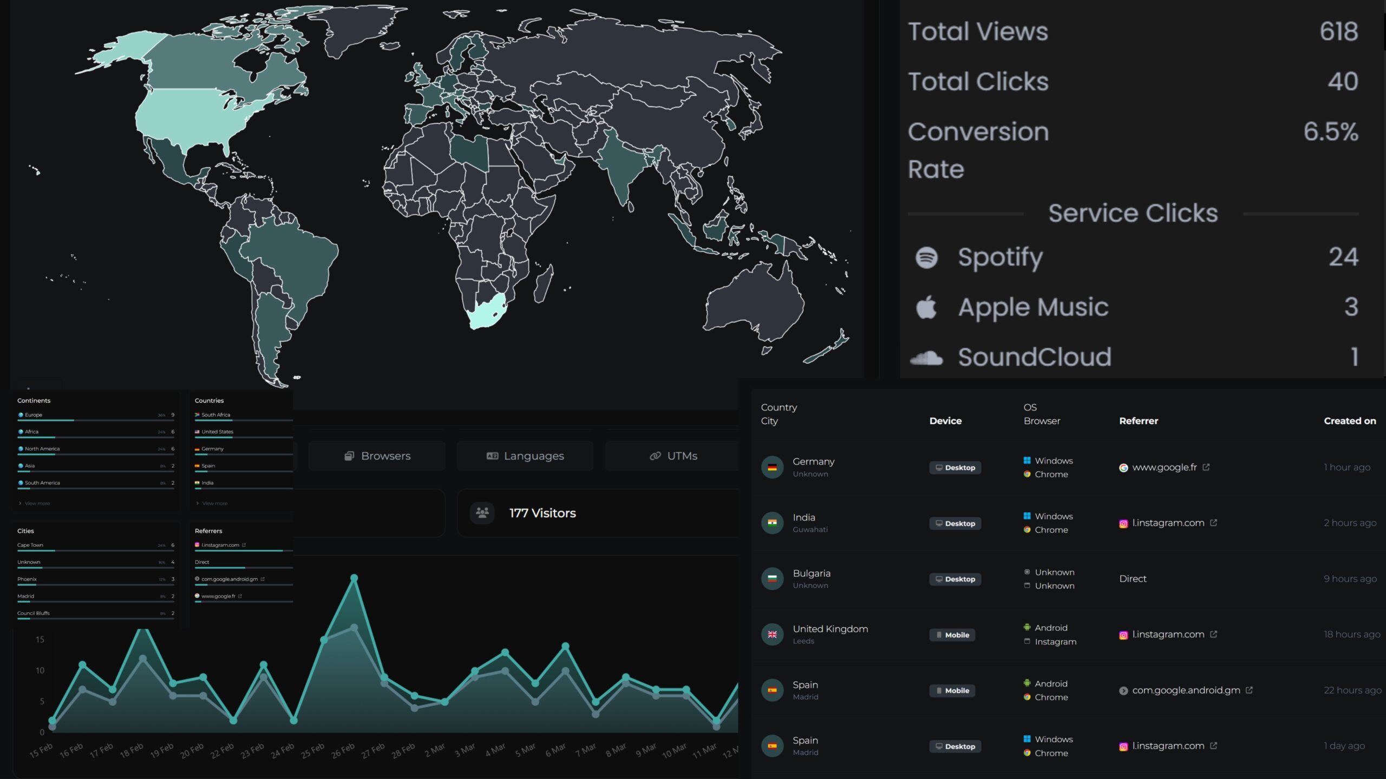Open the UTMs tab

pyautogui.click(x=673, y=456)
